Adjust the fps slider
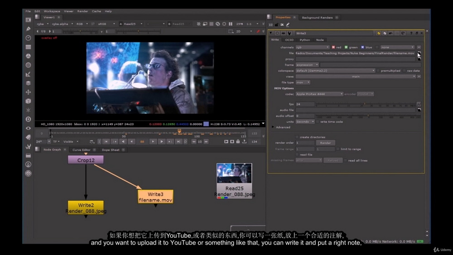 click(x=365, y=104)
